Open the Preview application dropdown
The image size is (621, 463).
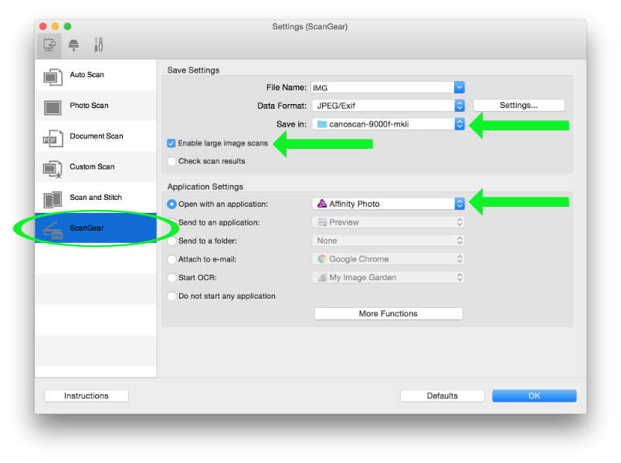pyautogui.click(x=388, y=222)
